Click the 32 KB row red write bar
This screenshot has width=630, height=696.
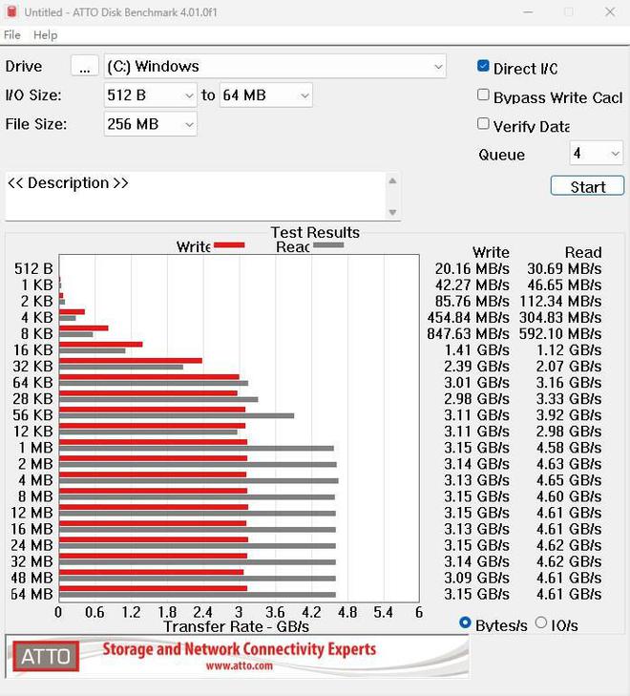pyautogui.click(x=131, y=361)
